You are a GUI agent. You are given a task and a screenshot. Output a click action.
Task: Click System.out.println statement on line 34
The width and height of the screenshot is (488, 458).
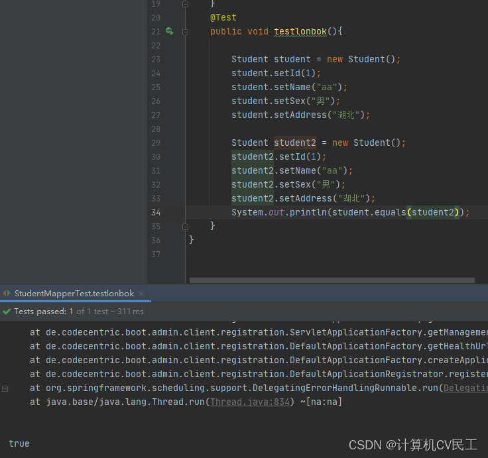[350, 212]
